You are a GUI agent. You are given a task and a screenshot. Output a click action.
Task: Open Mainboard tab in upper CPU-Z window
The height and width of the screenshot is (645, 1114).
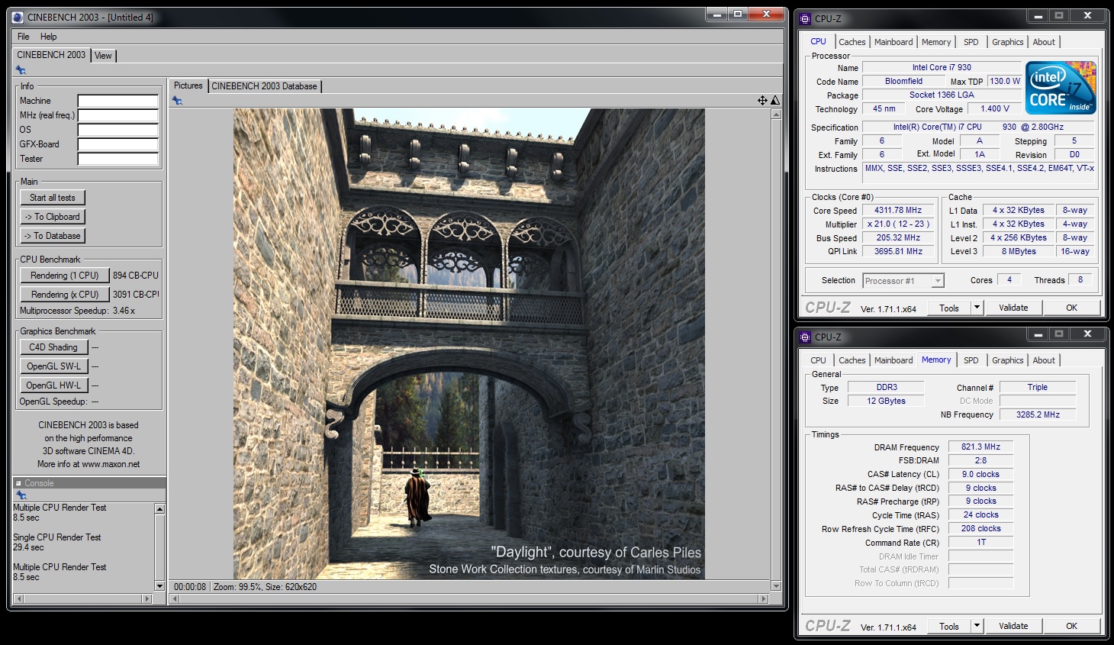893,42
